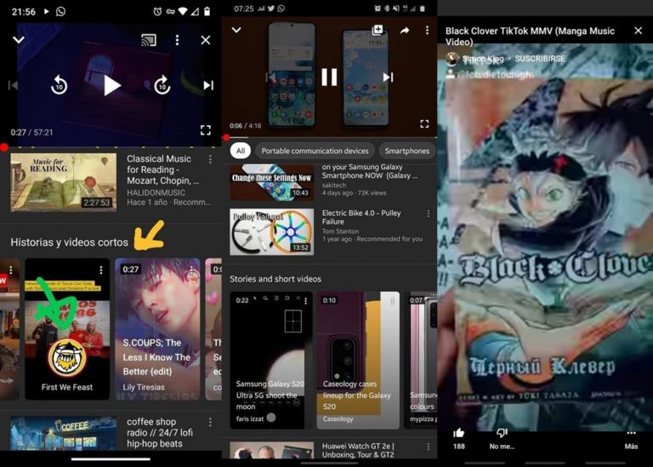This screenshot has height=467, width=653.
Task: Close the Black Clover TikTok MMV story
Action: click(638, 31)
